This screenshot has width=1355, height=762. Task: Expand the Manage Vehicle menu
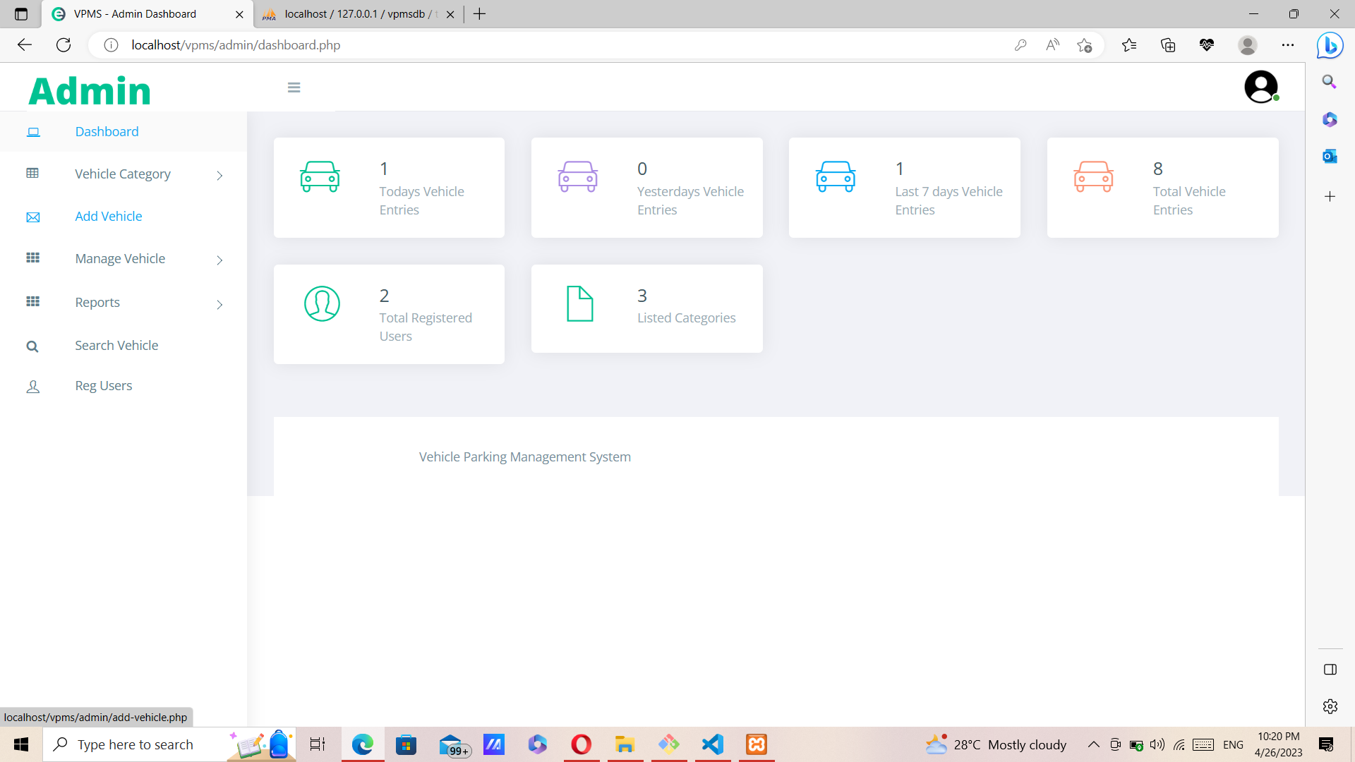pos(120,258)
